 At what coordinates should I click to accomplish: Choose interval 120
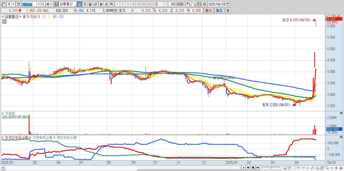pos(154,4)
